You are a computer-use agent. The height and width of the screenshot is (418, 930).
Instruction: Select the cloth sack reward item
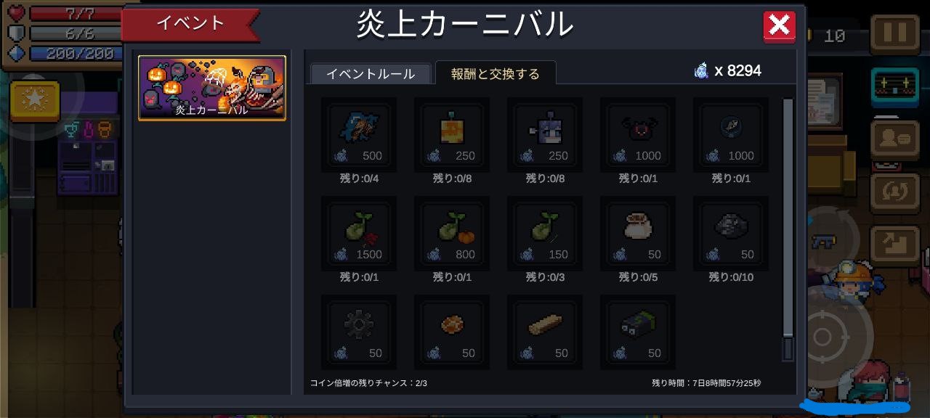(638, 233)
